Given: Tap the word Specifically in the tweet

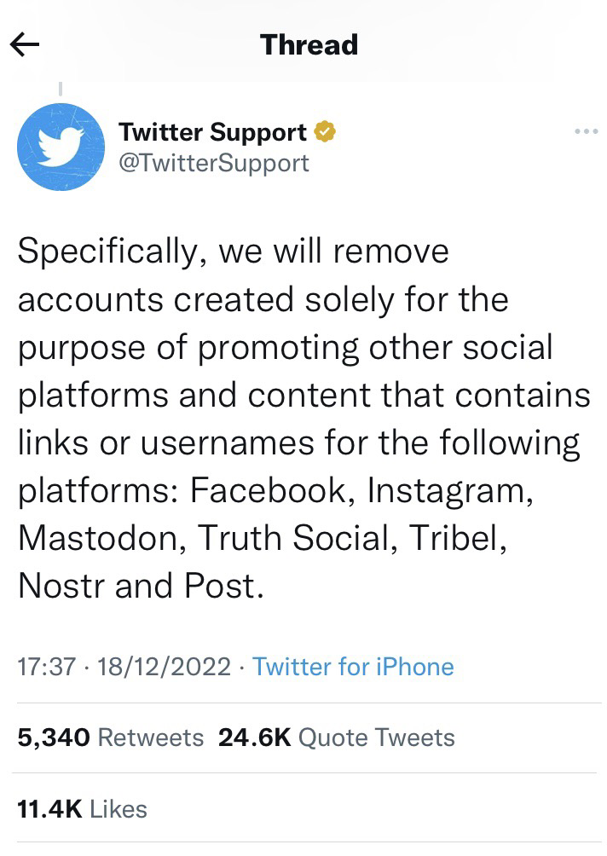Looking at the screenshot, I should coord(108,252).
